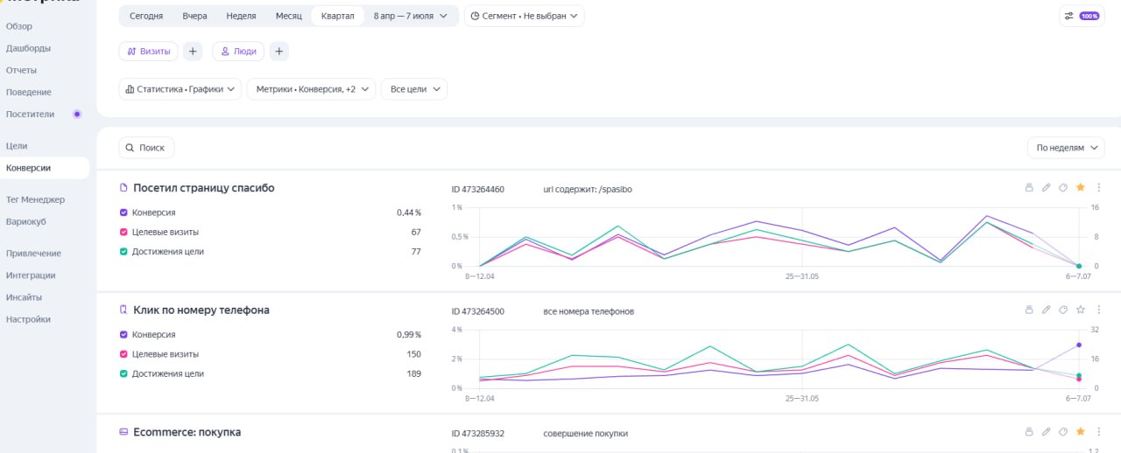
Task: Open Инсайты in the sidebar
Action: pos(24,297)
